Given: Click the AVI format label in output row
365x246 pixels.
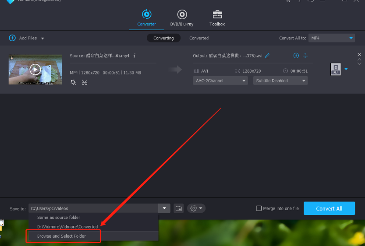Looking at the screenshot, I should pos(205,71).
